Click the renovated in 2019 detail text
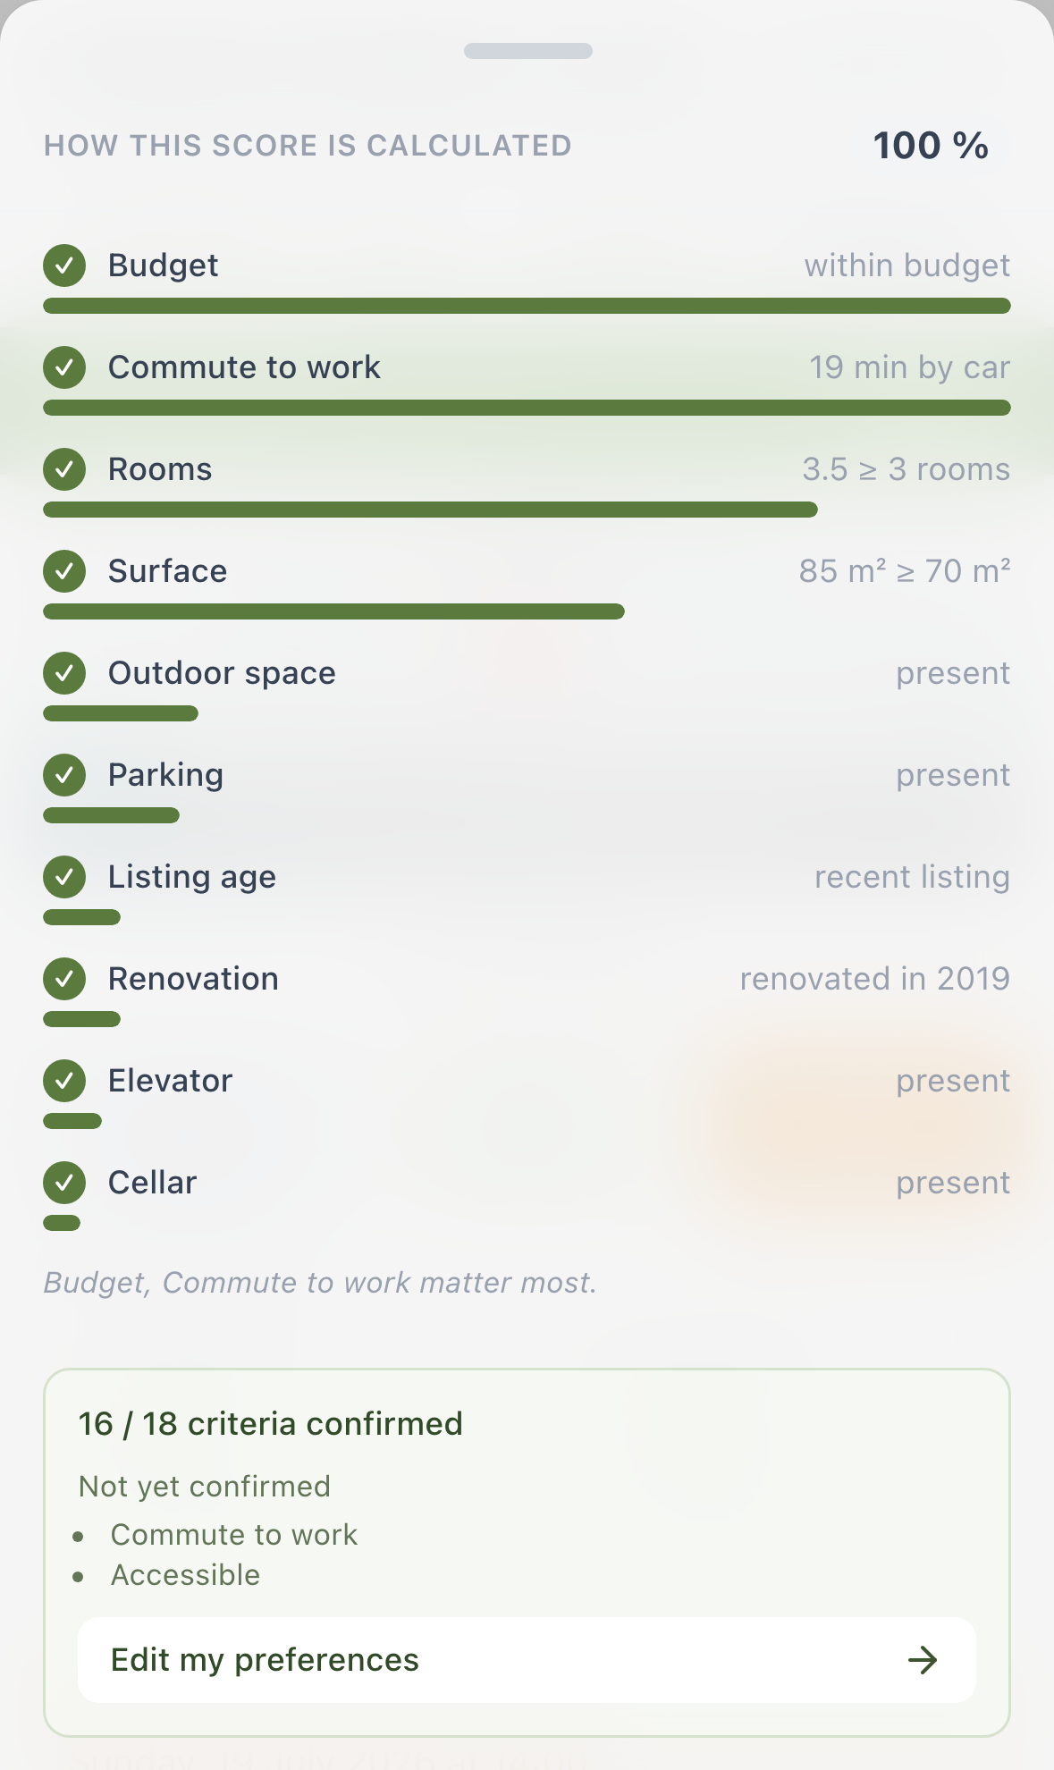 click(x=875, y=979)
